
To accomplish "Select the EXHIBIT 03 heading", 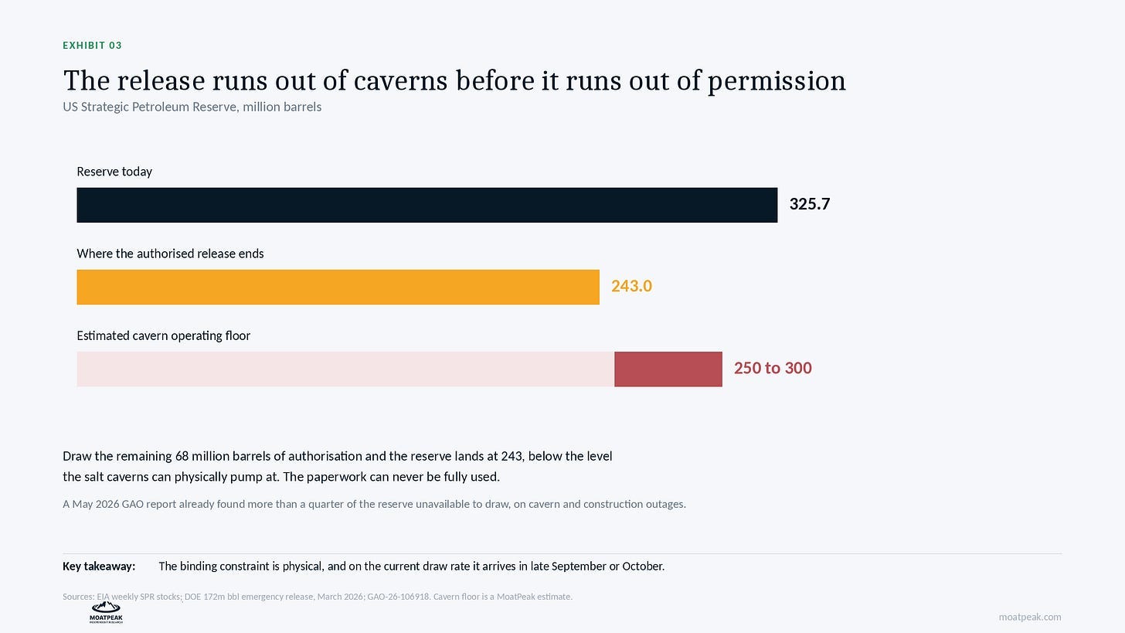I will (93, 46).
